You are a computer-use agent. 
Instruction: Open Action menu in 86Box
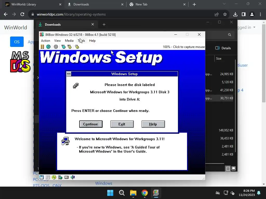point(45,41)
